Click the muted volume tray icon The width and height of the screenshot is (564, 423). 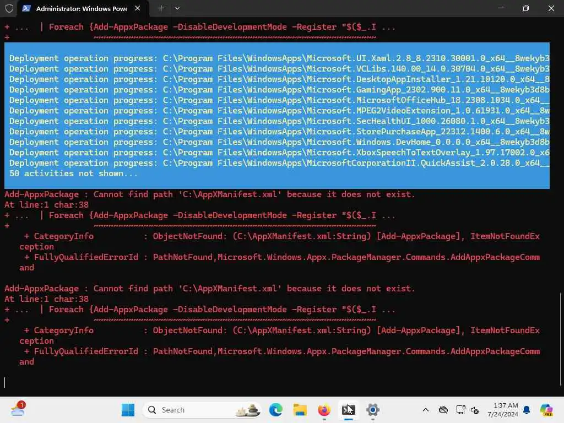click(x=475, y=410)
